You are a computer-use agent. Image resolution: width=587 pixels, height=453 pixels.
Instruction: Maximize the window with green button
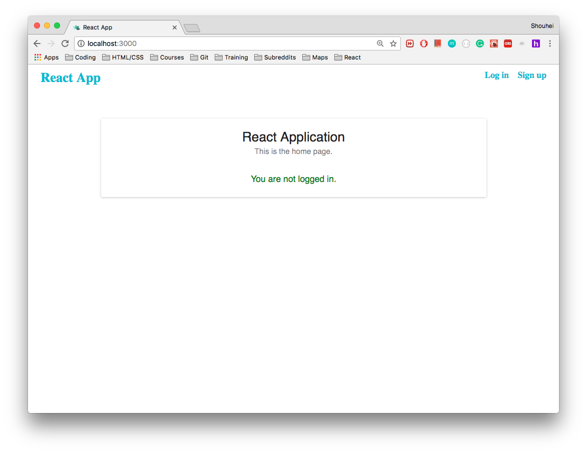point(57,25)
